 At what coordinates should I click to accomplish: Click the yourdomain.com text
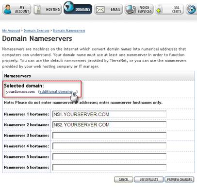coord(20,92)
